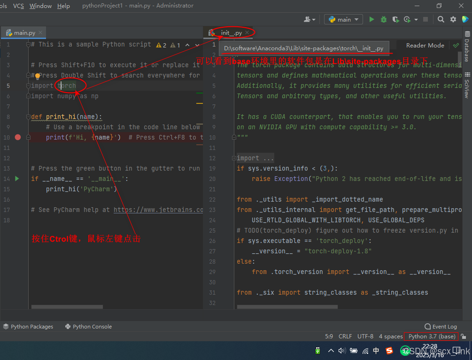Close the main.py tab

[40, 32]
